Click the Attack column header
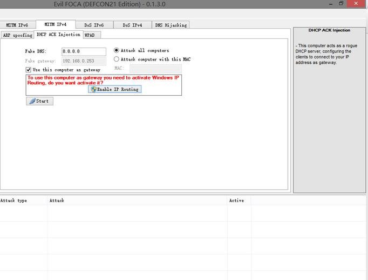Viewport: 368px width, 280px height. point(137,201)
